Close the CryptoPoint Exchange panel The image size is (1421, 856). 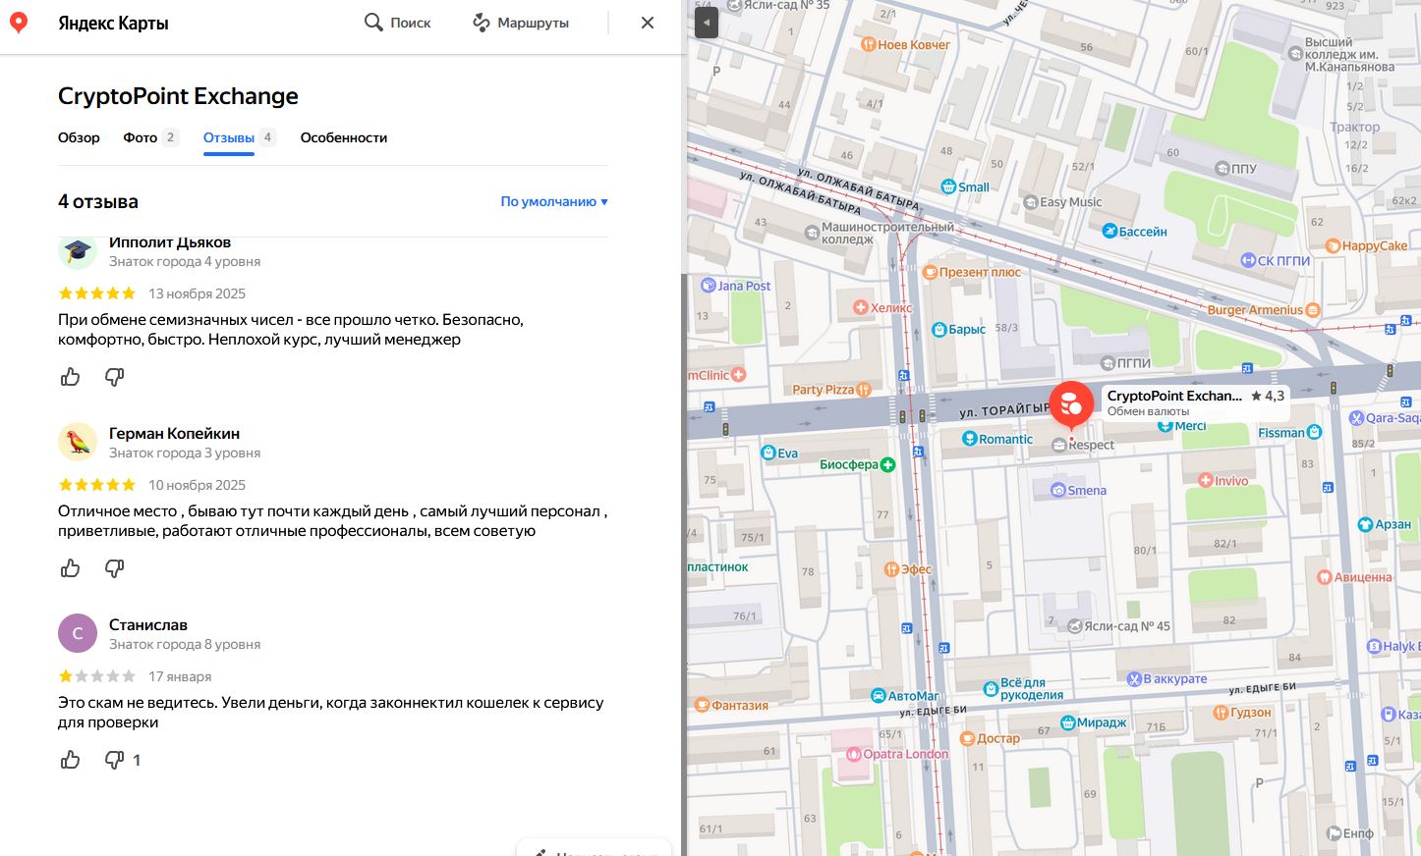[648, 23]
